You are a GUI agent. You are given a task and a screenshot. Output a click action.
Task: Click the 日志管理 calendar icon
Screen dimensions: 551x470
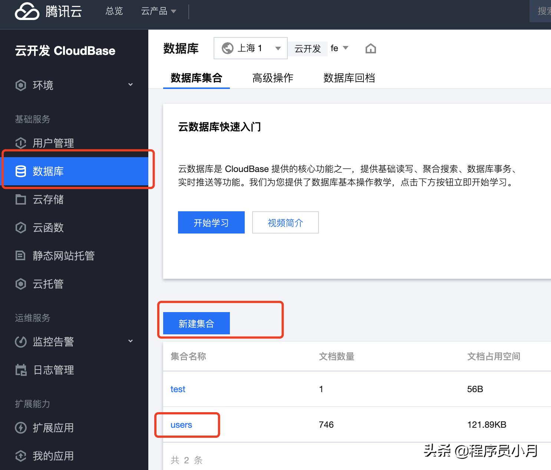[21, 370]
